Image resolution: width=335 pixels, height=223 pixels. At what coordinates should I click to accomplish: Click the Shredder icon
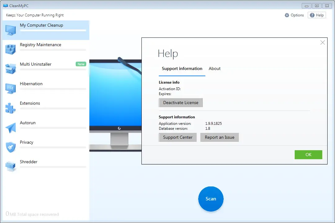point(11,166)
